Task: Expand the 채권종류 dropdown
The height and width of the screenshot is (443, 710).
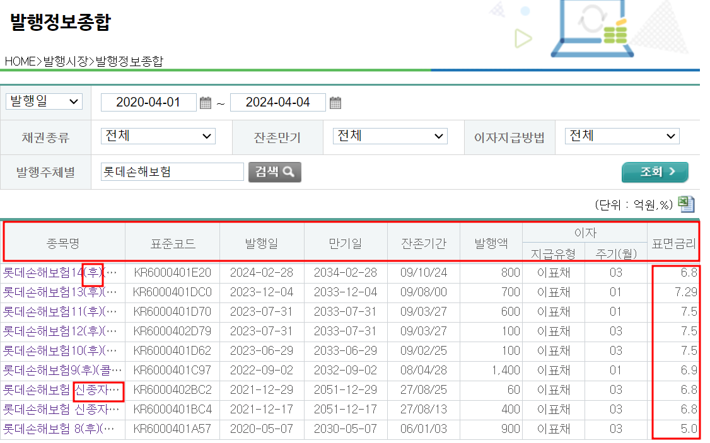Action: point(158,135)
